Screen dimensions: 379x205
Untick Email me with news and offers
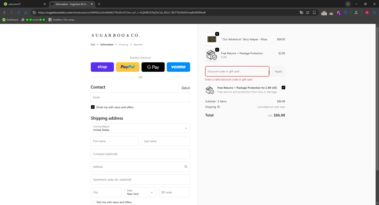[x=93, y=107]
